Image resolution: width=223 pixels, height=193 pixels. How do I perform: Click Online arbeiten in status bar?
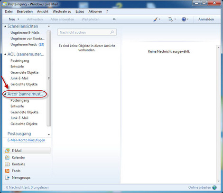(x=200, y=187)
